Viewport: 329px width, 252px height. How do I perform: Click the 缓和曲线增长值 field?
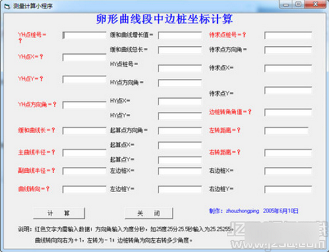(x=180, y=36)
